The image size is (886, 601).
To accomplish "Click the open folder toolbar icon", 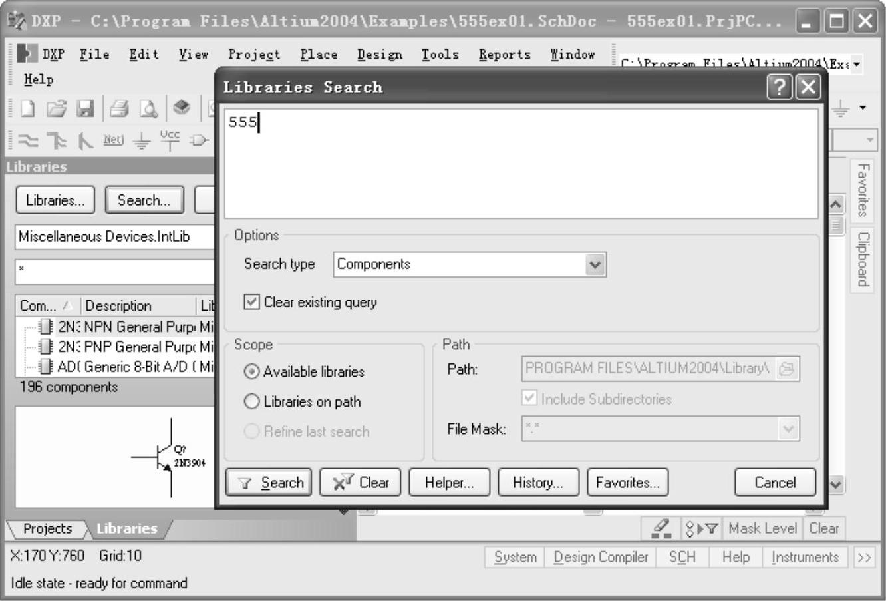I will click(57, 108).
